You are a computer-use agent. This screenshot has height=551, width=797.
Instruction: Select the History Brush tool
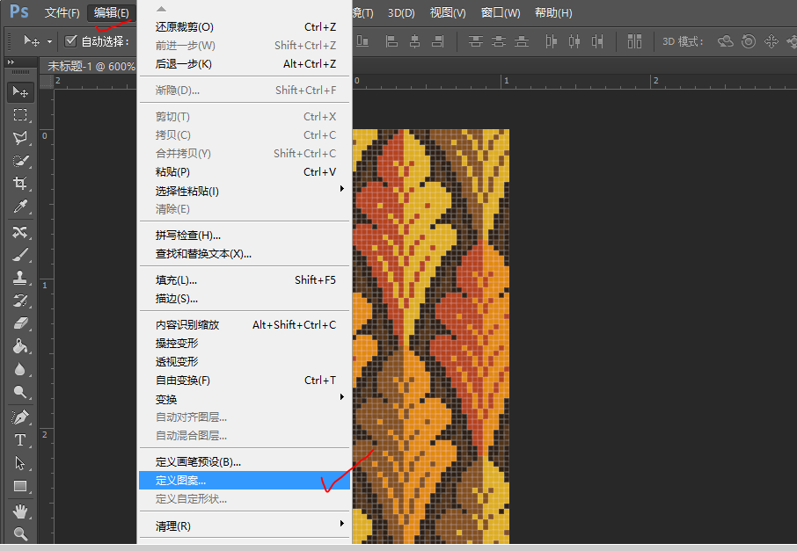(x=20, y=301)
